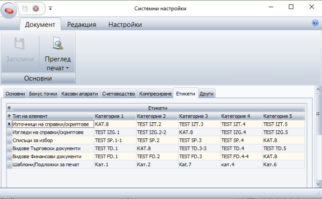Click the TEST IZG.2-2 cell
Screen dimensions: 322x199
pos(157,132)
